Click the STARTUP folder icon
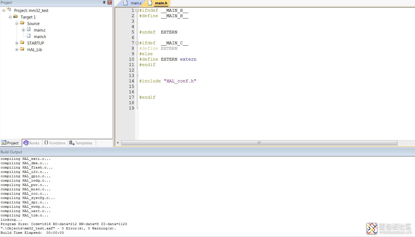This screenshot has height=237, width=415. 22,42
